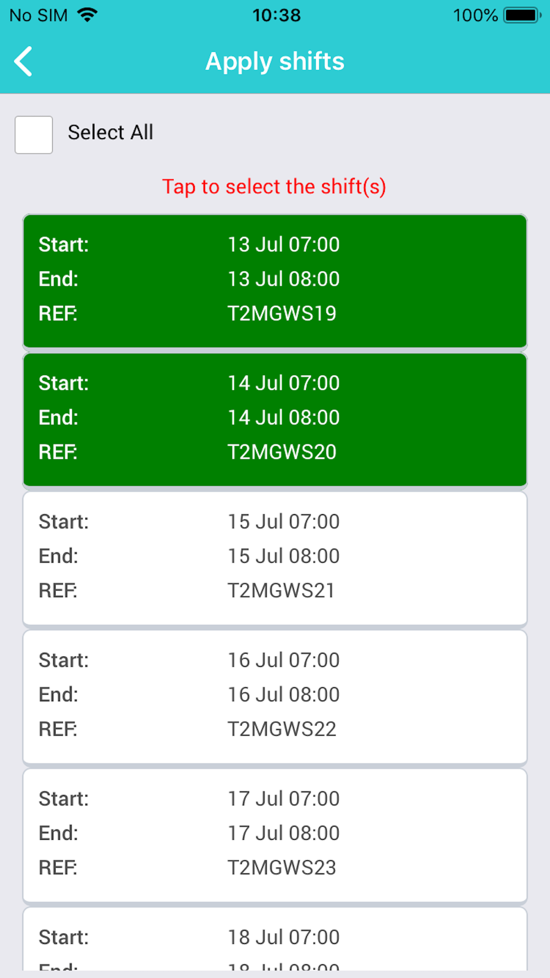Select the 15 Jul 07:00 shift

click(x=275, y=558)
